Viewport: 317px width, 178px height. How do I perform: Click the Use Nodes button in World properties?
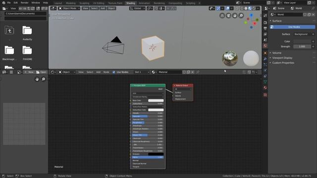[292, 27]
